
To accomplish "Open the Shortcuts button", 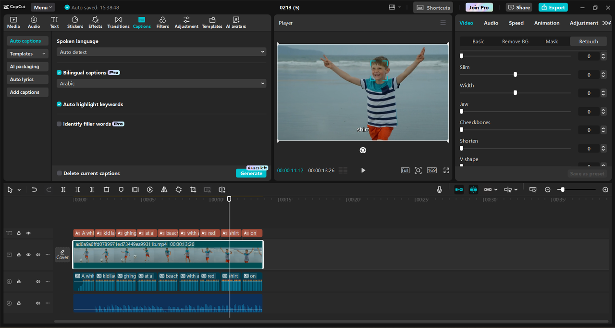I will (433, 7).
